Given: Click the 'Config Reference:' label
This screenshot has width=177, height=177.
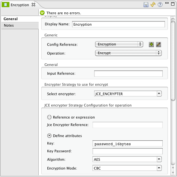Looking at the screenshot, I should click(x=62, y=44).
